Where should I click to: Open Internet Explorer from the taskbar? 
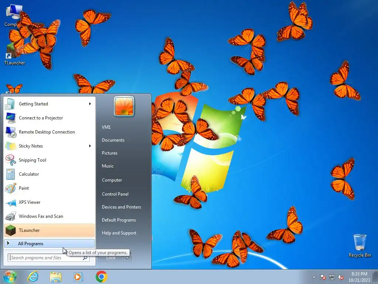(x=33, y=277)
